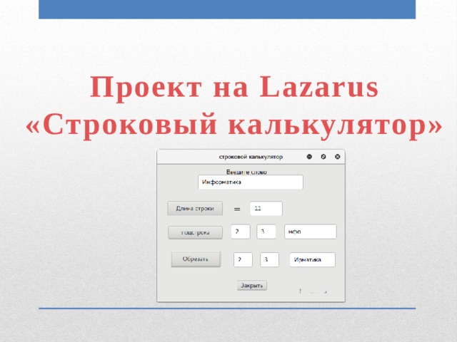Click the heading text '«Строковый калькулятор»'
Viewport: 457px width, 342px height.
pyautogui.click(x=234, y=125)
